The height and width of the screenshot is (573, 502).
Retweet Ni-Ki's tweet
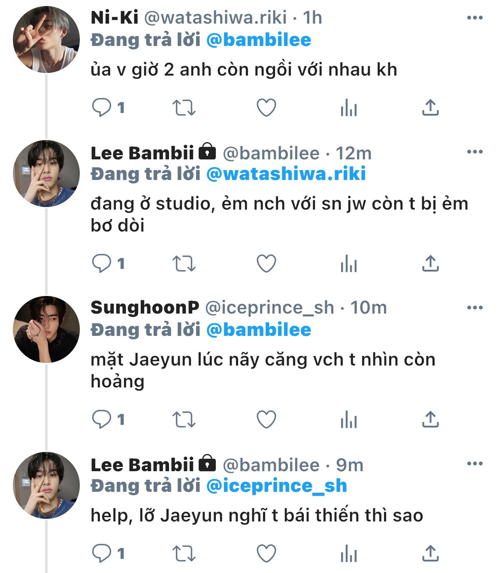click(184, 107)
